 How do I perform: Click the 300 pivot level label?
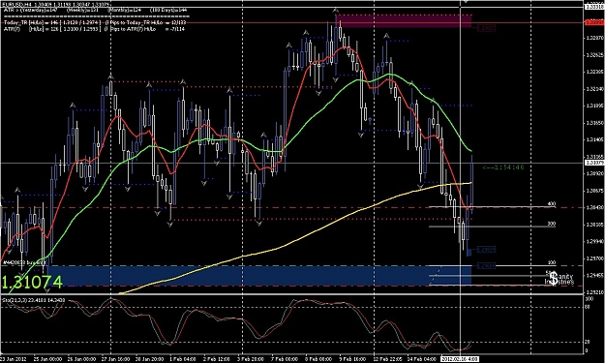coord(552,224)
